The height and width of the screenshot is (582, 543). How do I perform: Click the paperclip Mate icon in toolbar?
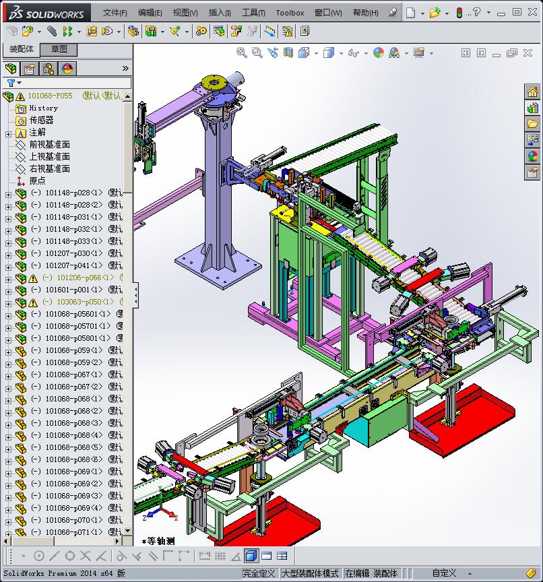(52, 32)
